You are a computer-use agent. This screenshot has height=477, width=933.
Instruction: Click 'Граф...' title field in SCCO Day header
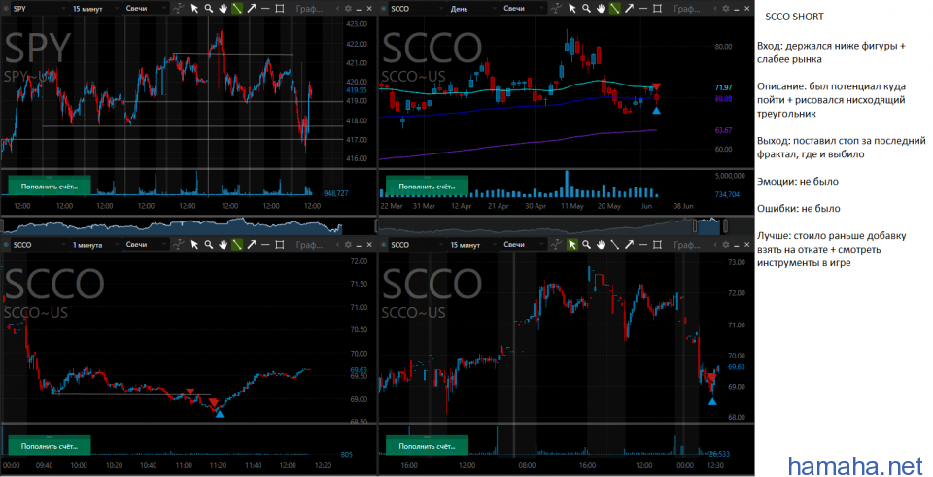pyautogui.click(x=687, y=9)
